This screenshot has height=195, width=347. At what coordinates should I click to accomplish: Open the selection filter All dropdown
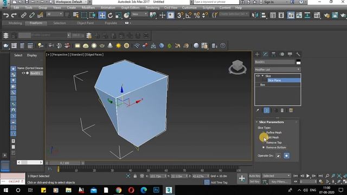click(54, 14)
